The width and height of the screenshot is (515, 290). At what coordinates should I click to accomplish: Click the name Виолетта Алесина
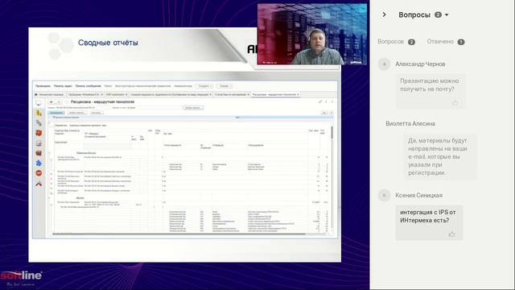[x=410, y=123]
